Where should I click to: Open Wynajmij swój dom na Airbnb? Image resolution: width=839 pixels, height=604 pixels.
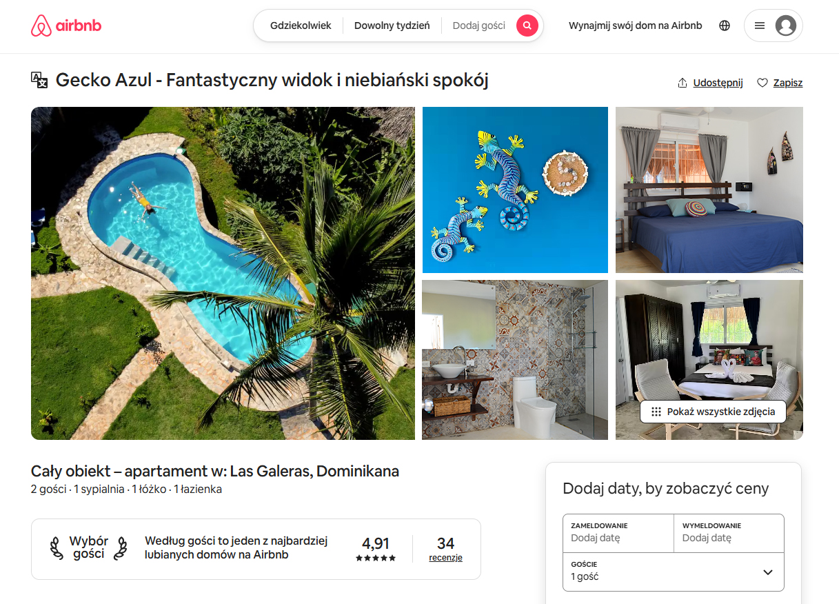coord(636,26)
